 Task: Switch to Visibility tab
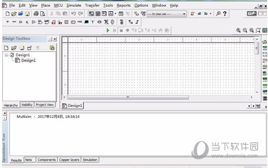click(x=27, y=105)
